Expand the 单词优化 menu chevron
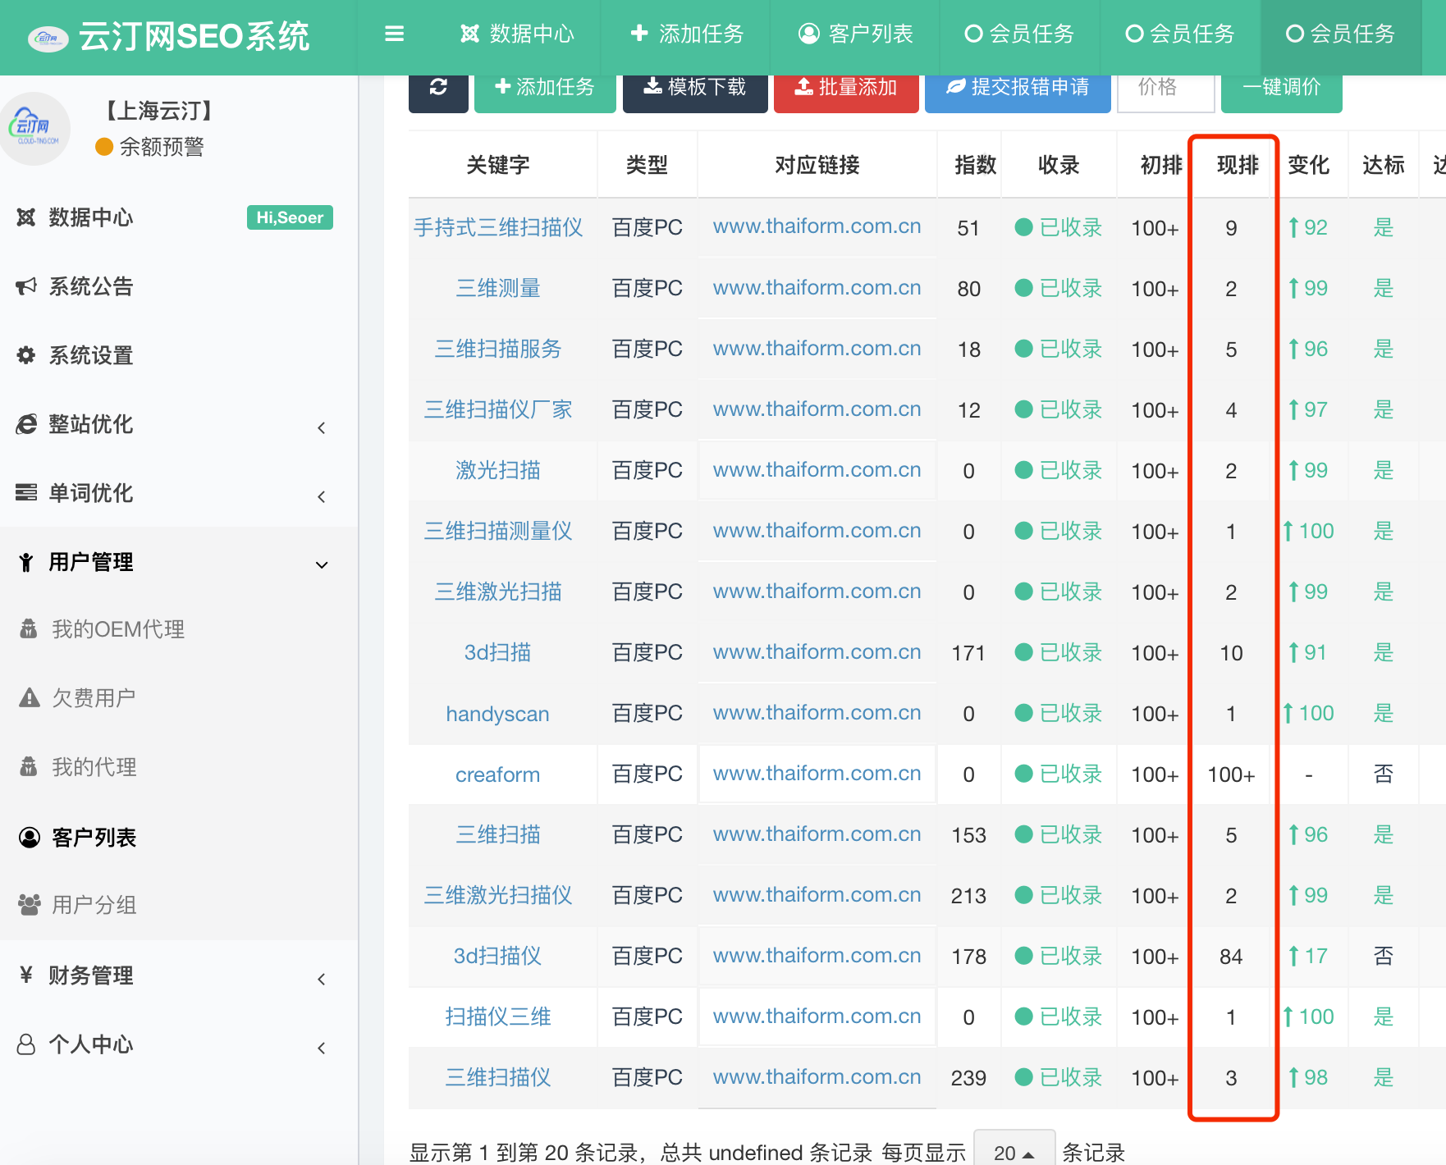1446x1165 pixels. pyautogui.click(x=322, y=496)
